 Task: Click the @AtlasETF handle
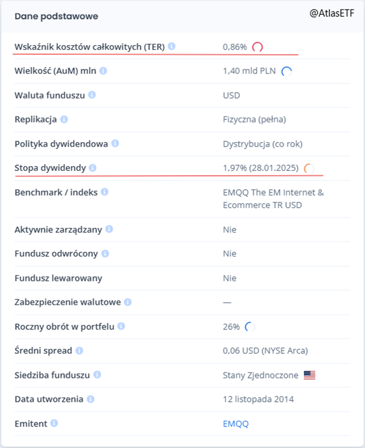332,13
